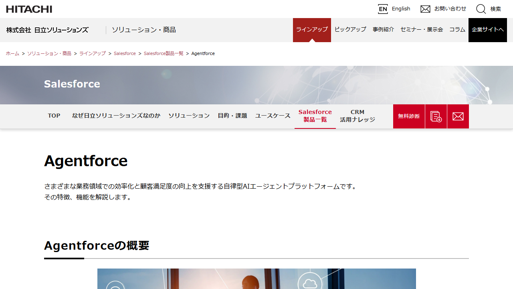Image resolution: width=513 pixels, height=289 pixels.
Task: Click the magnifying glass search icon
Action: click(481, 9)
